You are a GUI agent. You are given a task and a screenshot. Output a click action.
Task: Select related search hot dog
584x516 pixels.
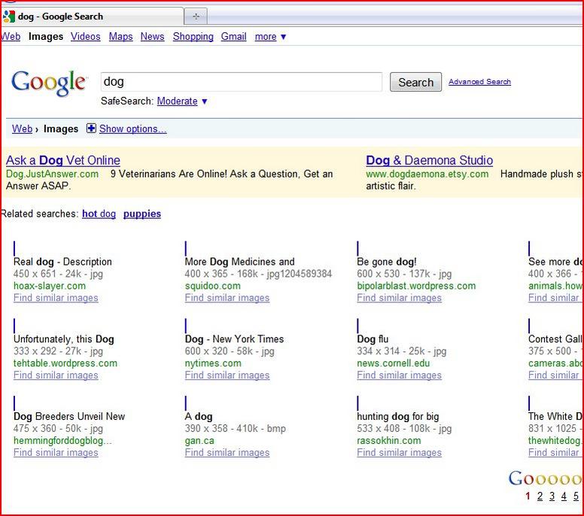pyautogui.click(x=99, y=214)
